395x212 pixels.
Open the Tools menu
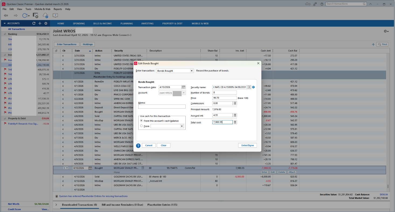pyautogui.click(x=28, y=9)
